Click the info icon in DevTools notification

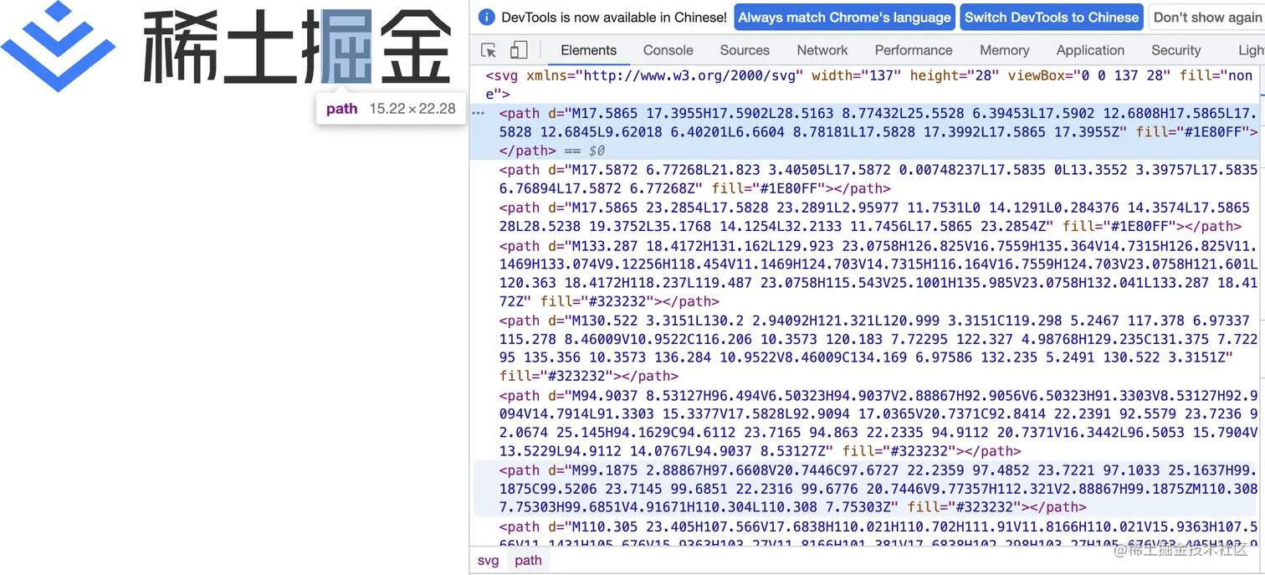click(487, 17)
